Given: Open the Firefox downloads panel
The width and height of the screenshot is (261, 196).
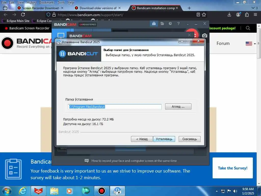Looking at the screenshot, I should coord(229,15).
